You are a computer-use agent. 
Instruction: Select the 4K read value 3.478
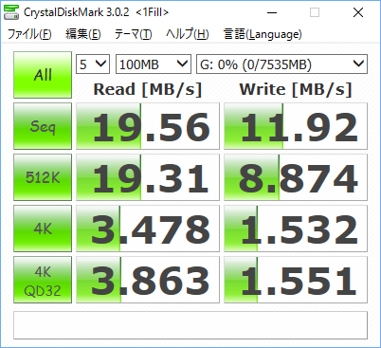tap(148, 229)
